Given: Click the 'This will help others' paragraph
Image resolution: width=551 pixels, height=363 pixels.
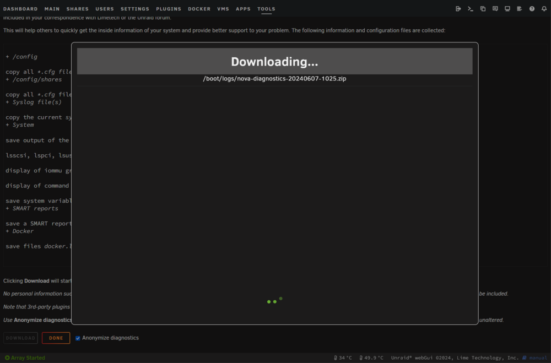Looking at the screenshot, I should coord(224,31).
